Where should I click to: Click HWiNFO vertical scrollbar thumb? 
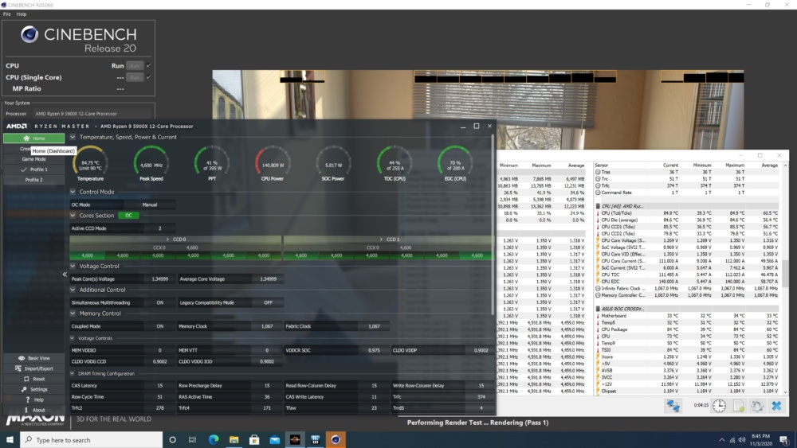coord(785,272)
